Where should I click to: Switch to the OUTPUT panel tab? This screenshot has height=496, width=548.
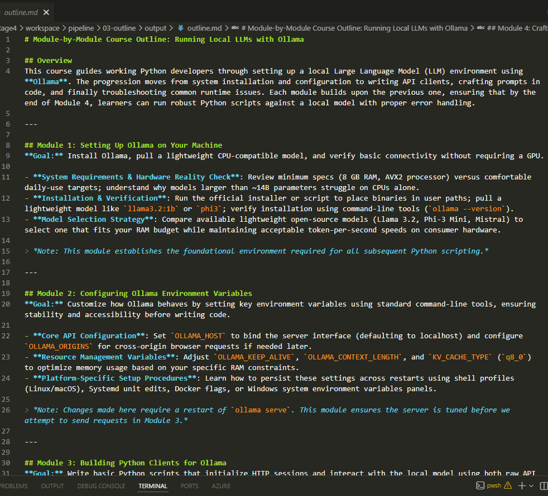tap(52, 486)
